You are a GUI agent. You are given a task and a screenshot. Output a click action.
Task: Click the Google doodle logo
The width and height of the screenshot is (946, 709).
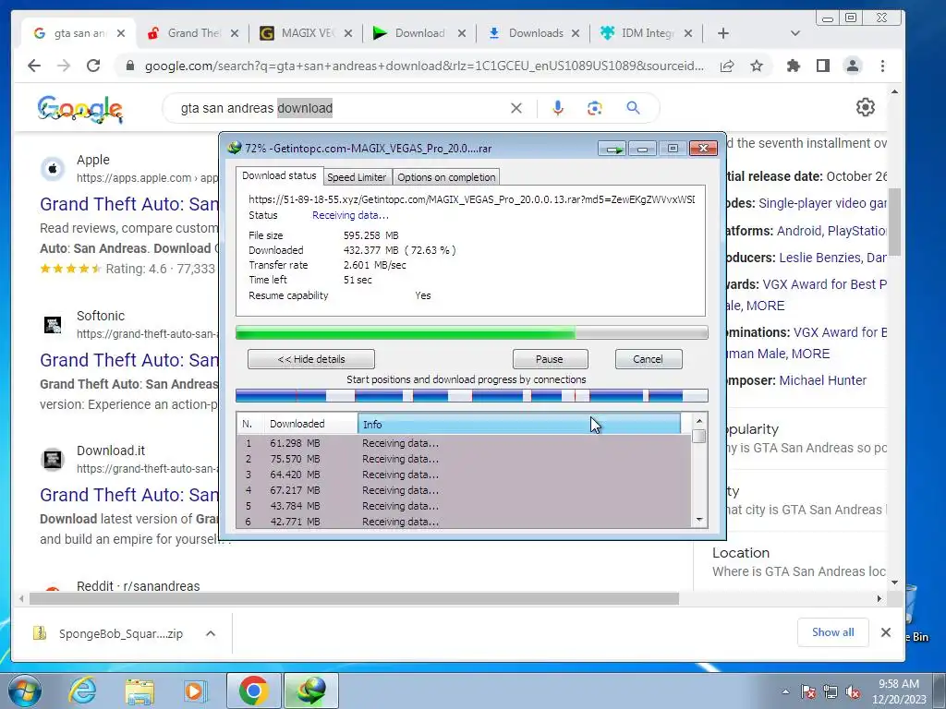click(79, 109)
